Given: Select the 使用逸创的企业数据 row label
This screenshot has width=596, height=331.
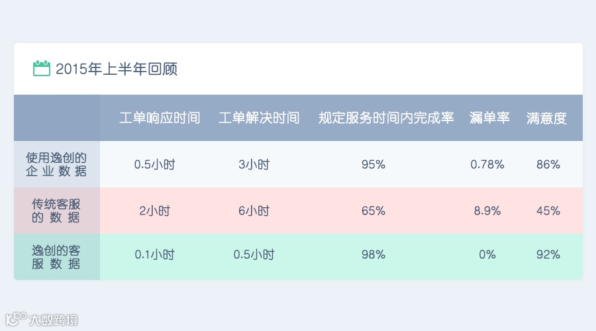Looking at the screenshot, I should [x=56, y=164].
